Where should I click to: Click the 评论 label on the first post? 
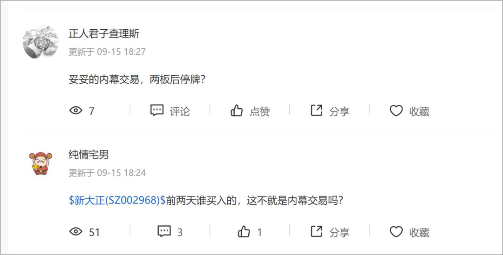[x=180, y=111]
